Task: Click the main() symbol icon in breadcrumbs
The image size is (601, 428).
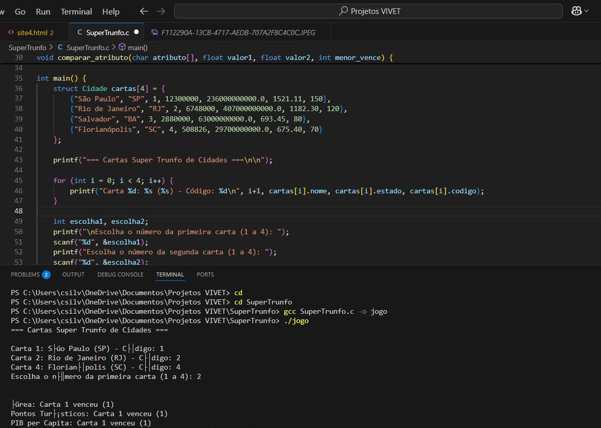Action: (x=122, y=47)
